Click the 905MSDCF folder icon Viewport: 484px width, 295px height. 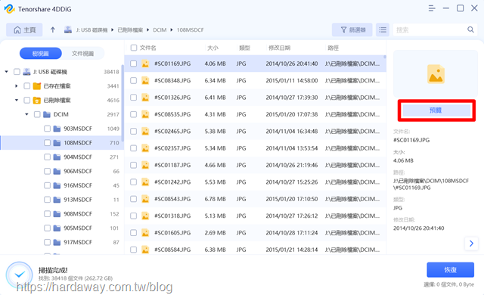click(x=57, y=228)
